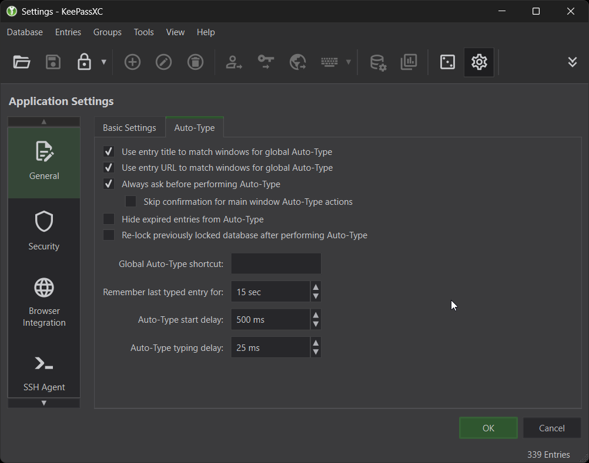Click the KeePassXC title bar app icon

pos(12,11)
